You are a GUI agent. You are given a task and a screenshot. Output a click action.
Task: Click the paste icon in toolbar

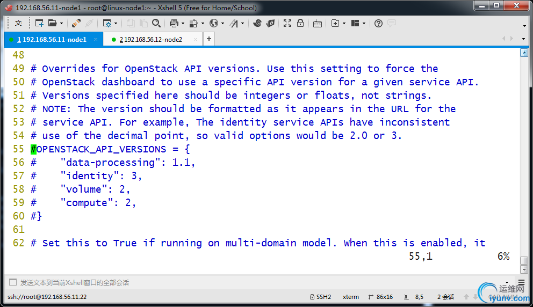click(x=143, y=23)
